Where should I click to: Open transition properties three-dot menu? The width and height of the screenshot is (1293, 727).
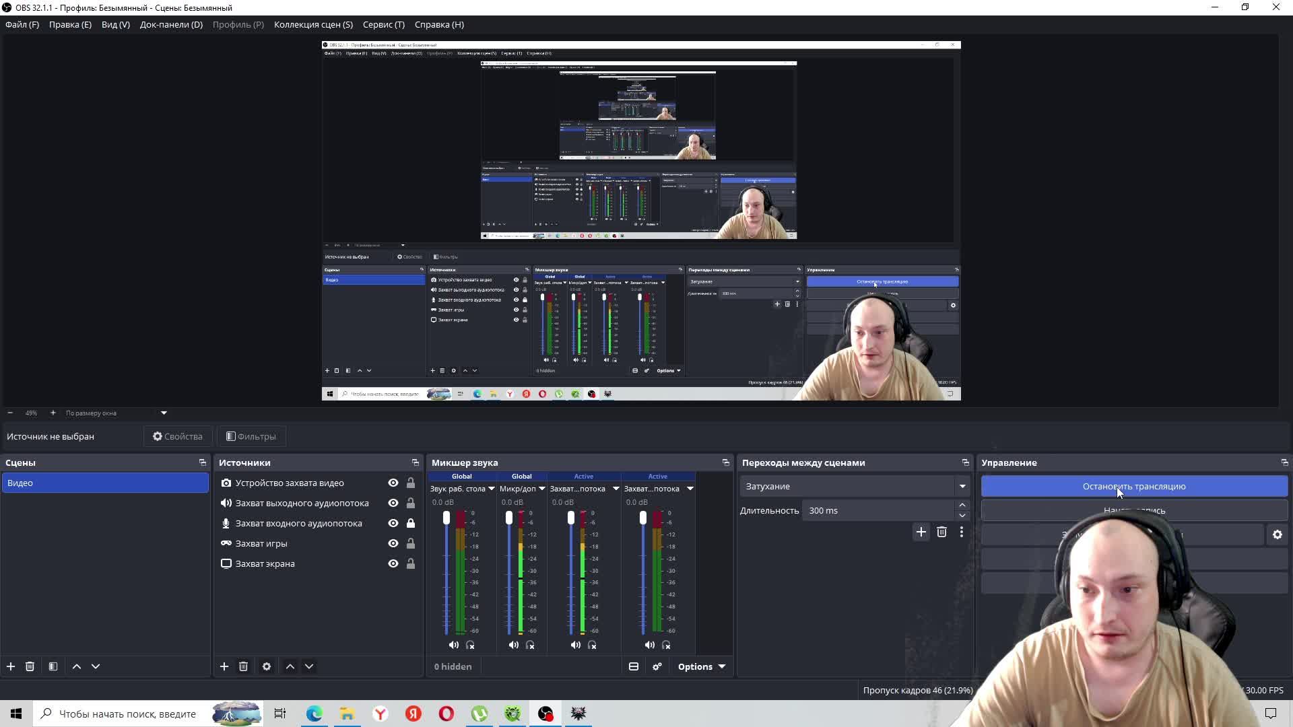point(962,532)
